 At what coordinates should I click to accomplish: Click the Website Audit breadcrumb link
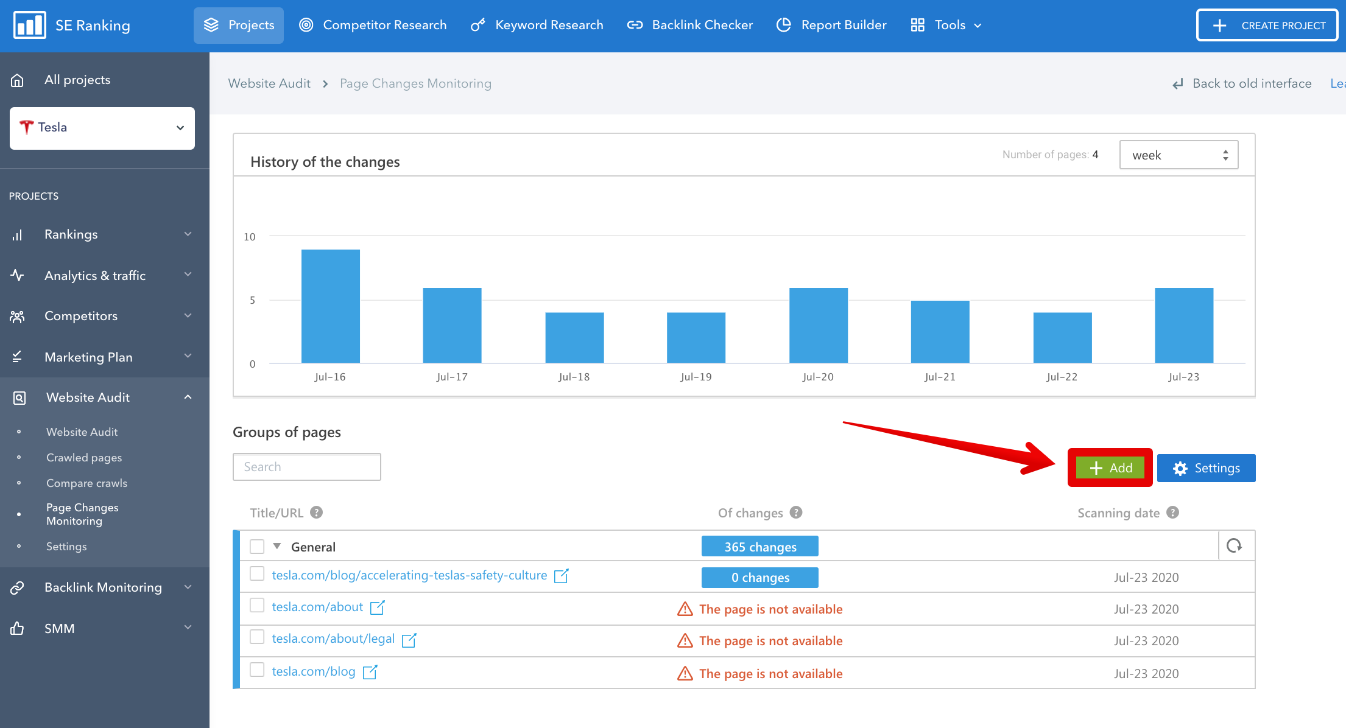pos(269,83)
